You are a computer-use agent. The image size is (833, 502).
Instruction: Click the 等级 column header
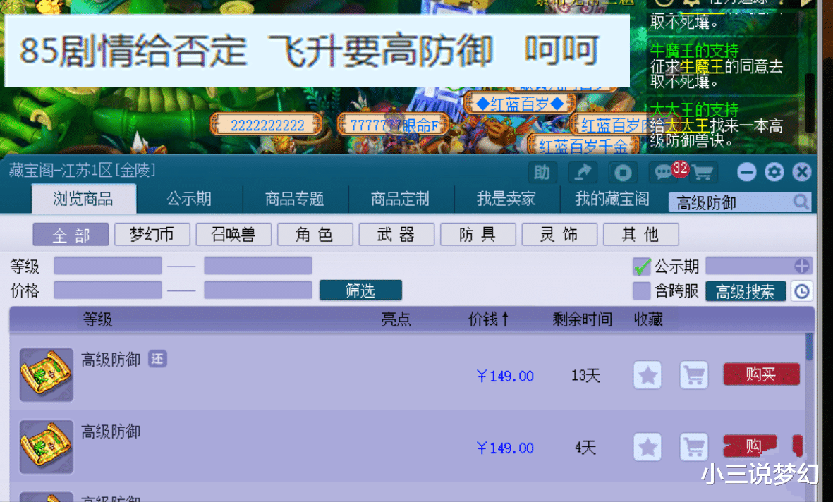[x=97, y=319]
